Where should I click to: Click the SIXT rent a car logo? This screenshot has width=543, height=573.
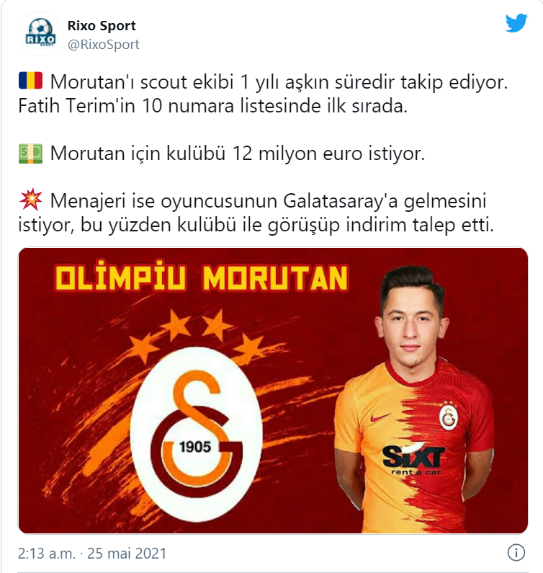coord(413,460)
